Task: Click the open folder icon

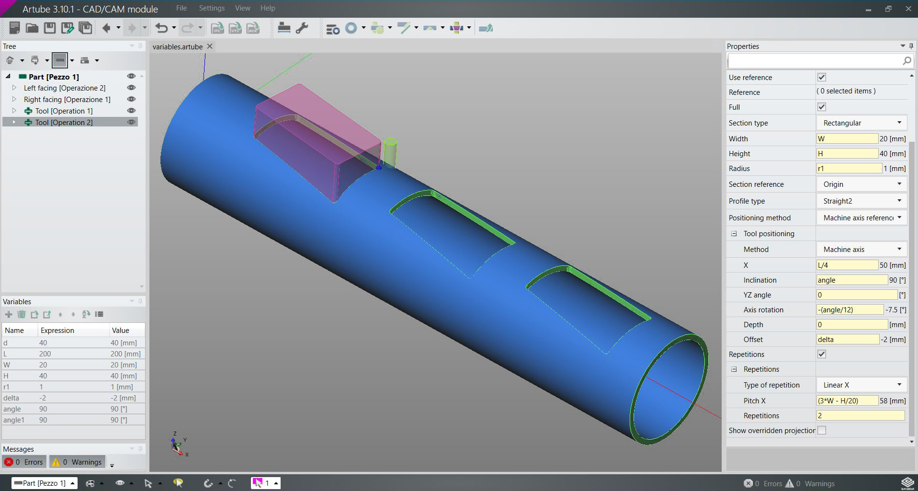Action: [x=32, y=28]
